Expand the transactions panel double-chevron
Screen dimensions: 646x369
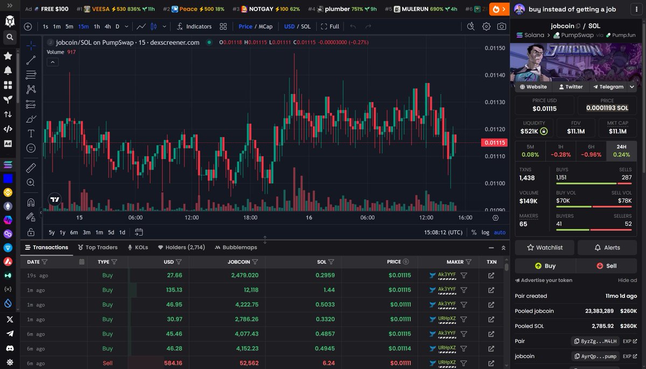coord(503,247)
